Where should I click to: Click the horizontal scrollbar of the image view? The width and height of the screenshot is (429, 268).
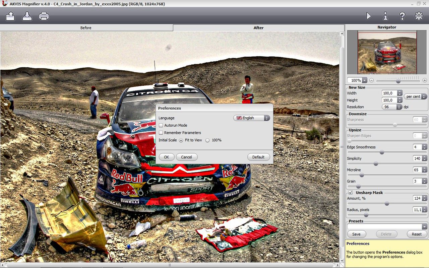pyautogui.click(x=170, y=265)
